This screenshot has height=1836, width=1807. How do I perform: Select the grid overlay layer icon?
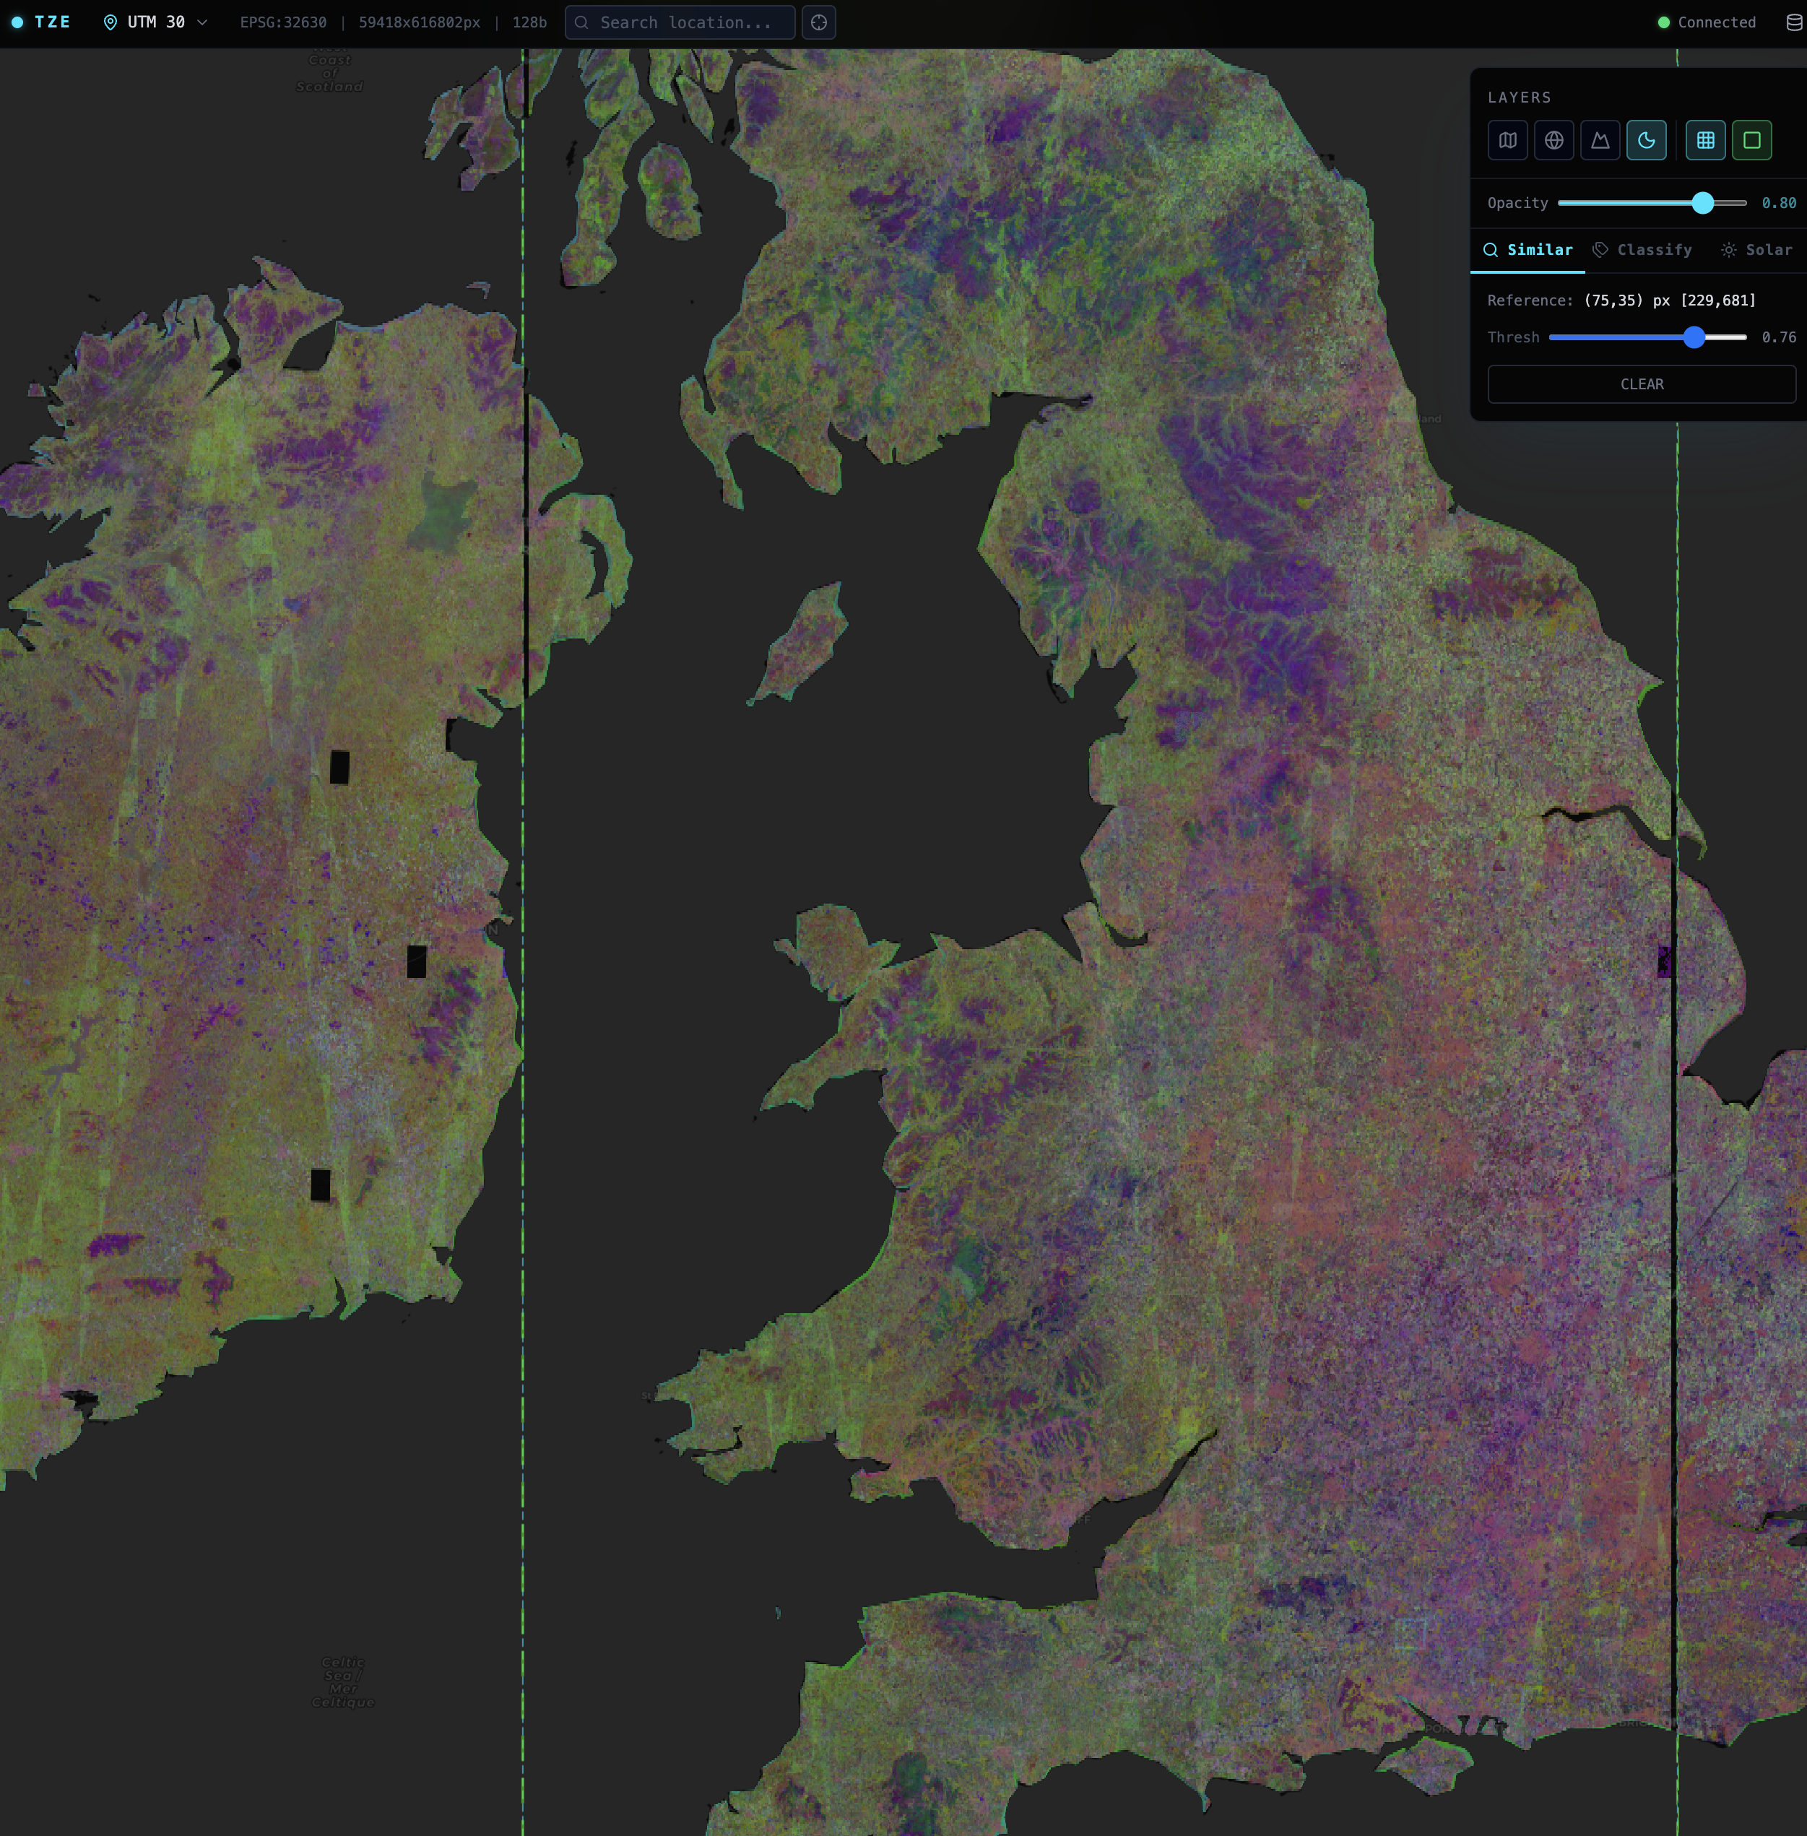pyautogui.click(x=1705, y=141)
